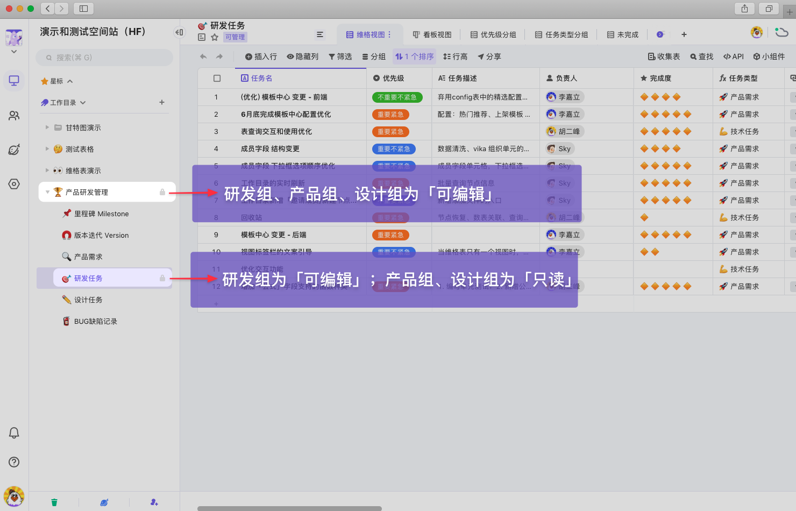This screenshot has height=511, width=796.
Task: Switch to the 未完成 tab
Action: pyautogui.click(x=622, y=34)
